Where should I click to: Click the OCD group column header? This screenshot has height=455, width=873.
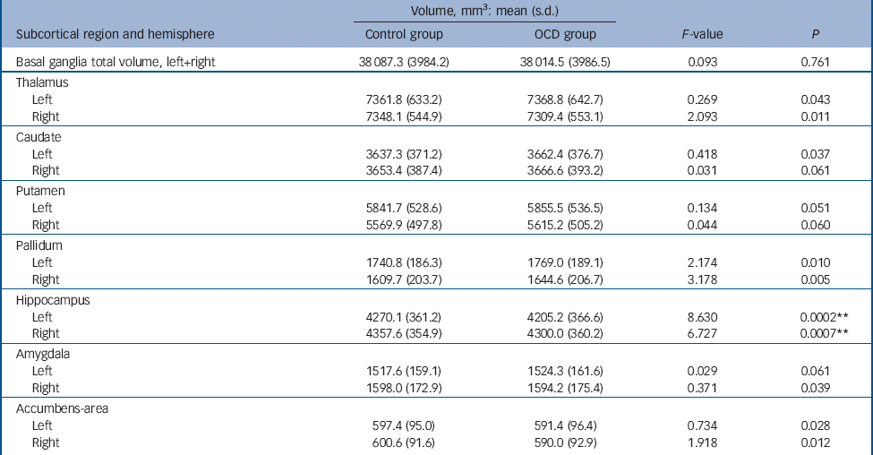click(x=564, y=35)
